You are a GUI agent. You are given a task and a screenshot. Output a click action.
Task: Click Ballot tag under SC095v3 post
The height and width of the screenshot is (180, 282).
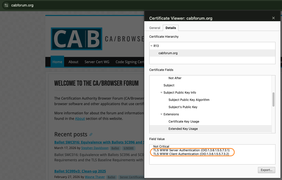point(111,177)
